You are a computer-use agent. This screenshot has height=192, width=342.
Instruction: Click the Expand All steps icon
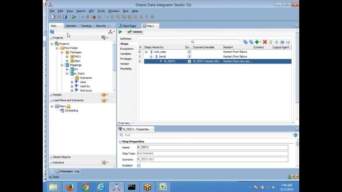[245, 42]
